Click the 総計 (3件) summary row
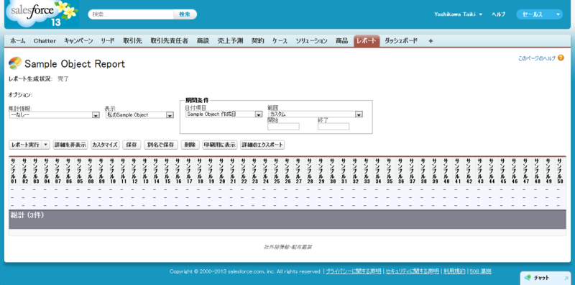Viewport: 575px width, 285px height. tap(287, 220)
